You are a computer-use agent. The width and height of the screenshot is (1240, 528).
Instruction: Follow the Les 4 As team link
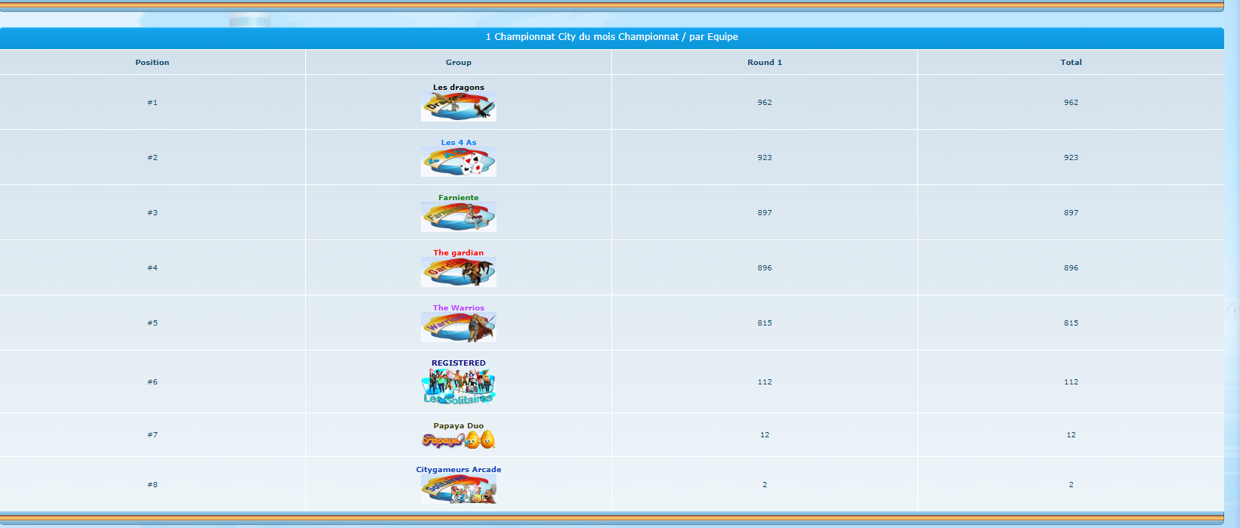(458, 143)
